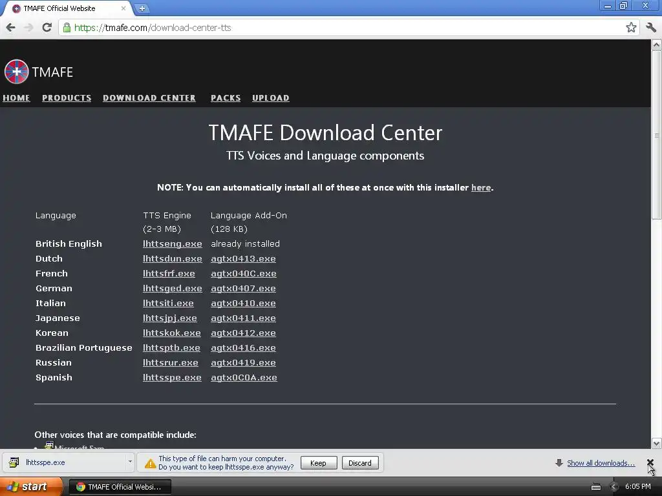Download lhttsdun.exe Dutch engine
The image size is (662, 496).
click(172, 258)
